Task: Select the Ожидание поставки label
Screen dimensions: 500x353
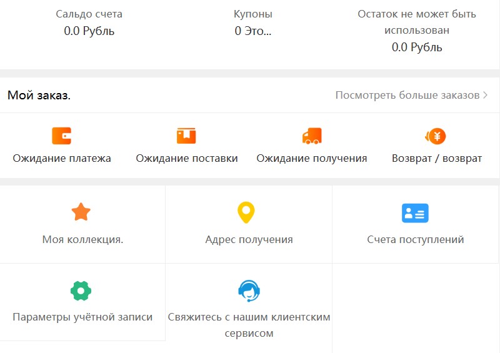Action: [x=187, y=159]
